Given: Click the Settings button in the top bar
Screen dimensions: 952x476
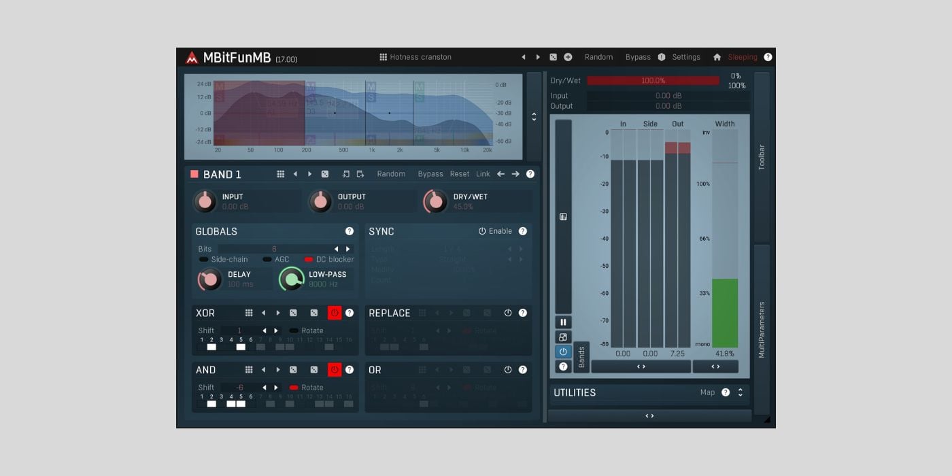Looking at the screenshot, I should pos(686,57).
